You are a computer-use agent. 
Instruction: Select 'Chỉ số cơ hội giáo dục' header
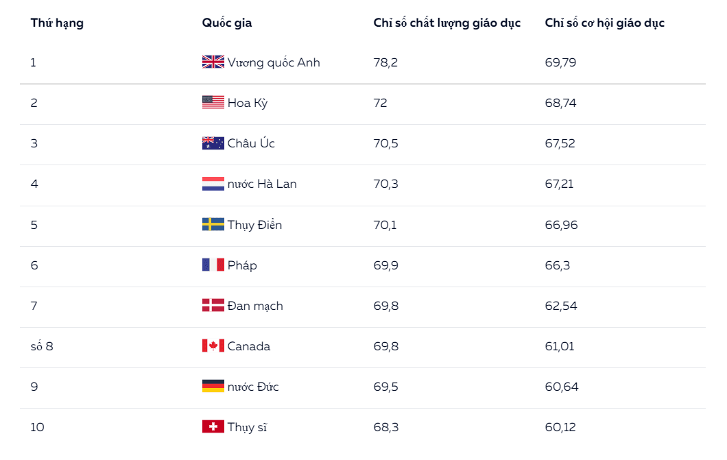[604, 23]
